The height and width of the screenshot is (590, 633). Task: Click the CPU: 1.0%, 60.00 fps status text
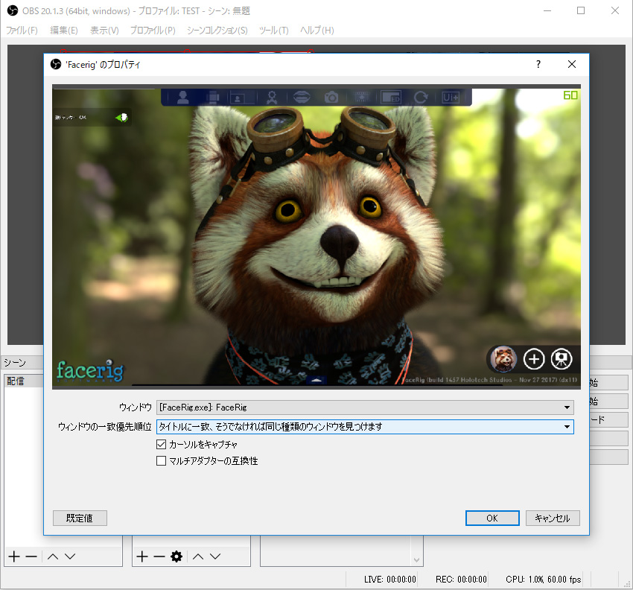544,580
